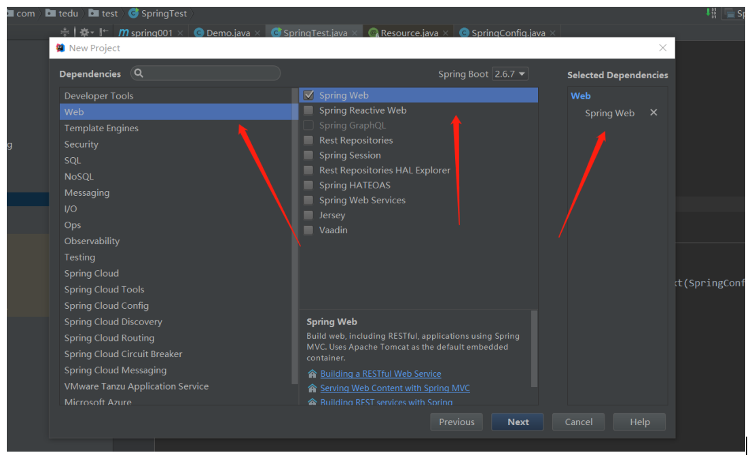Tick the Jersey dependency checkbox

point(309,215)
